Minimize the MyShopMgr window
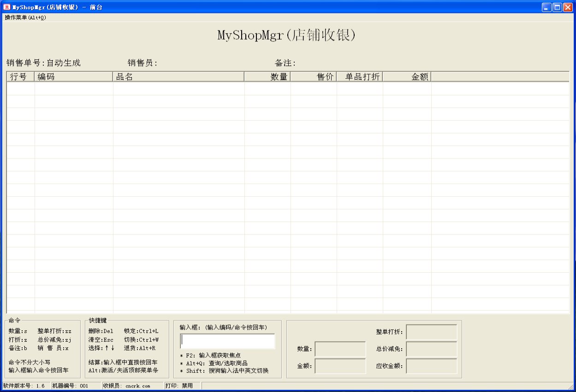Screen dimensions: 576x392 pos(546,7)
